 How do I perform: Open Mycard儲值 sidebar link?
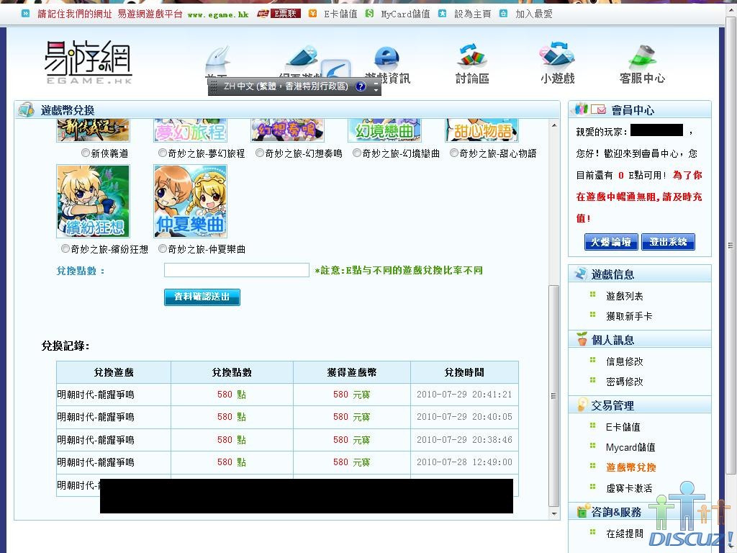tap(630, 446)
